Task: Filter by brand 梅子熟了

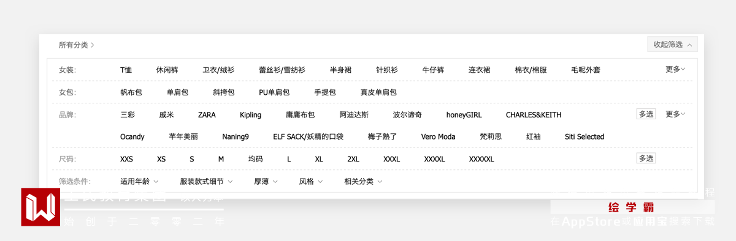Action: tap(383, 136)
